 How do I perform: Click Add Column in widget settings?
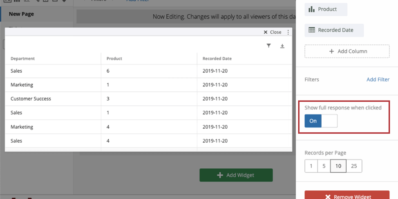pyautogui.click(x=347, y=51)
